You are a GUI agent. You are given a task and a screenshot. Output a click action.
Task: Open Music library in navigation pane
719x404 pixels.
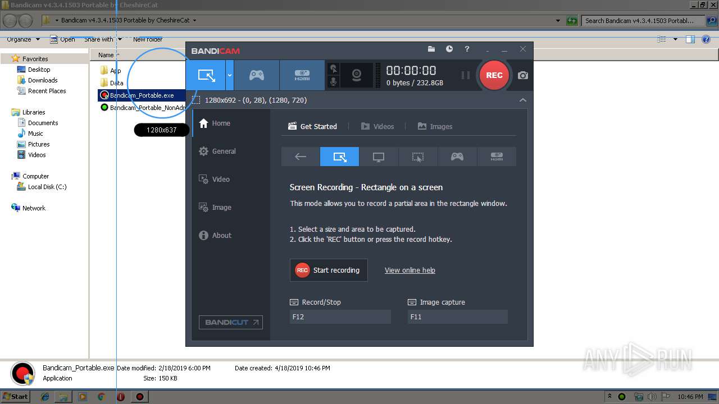tap(35, 134)
